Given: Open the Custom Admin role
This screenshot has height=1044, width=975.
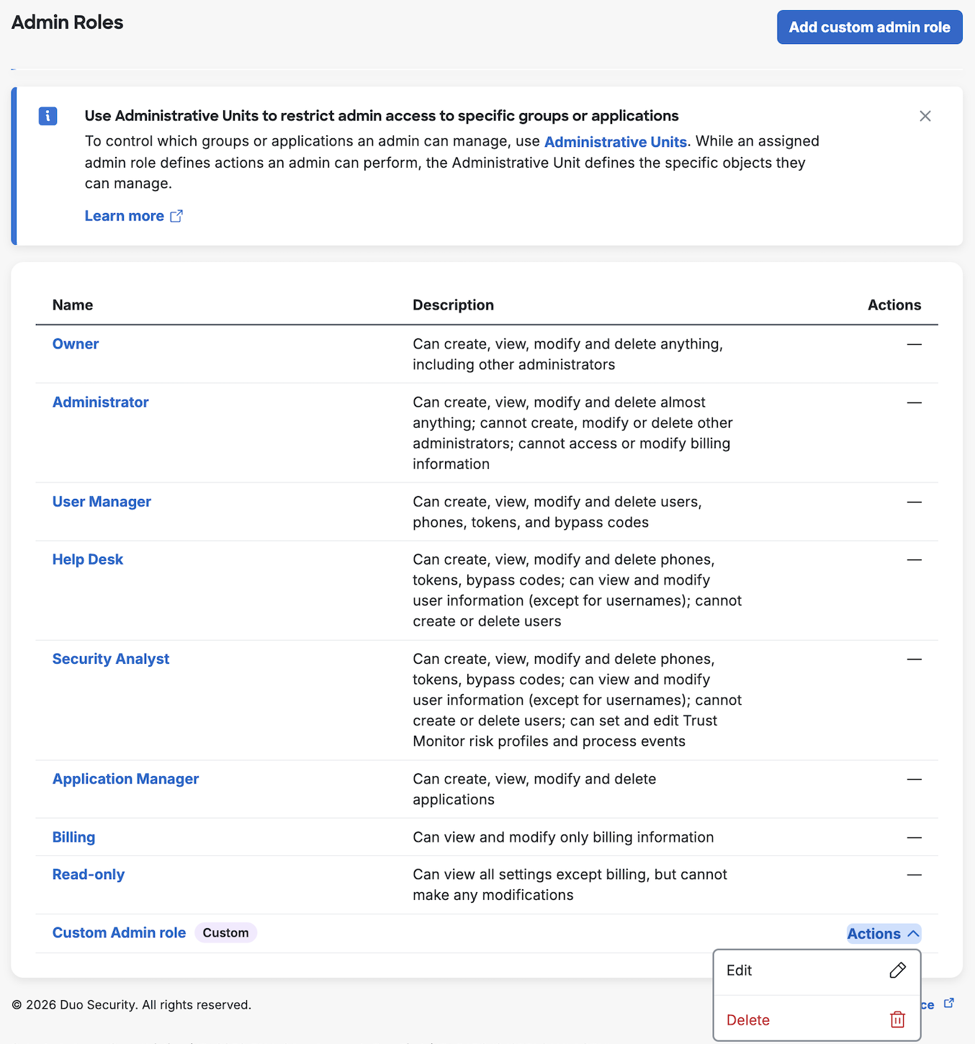Looking at the screenshot, I should tap(119, 932).
